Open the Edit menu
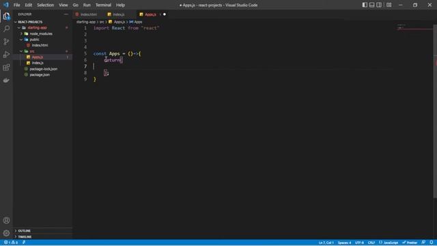Screen dimensions: 437x246 pos(29,5)
